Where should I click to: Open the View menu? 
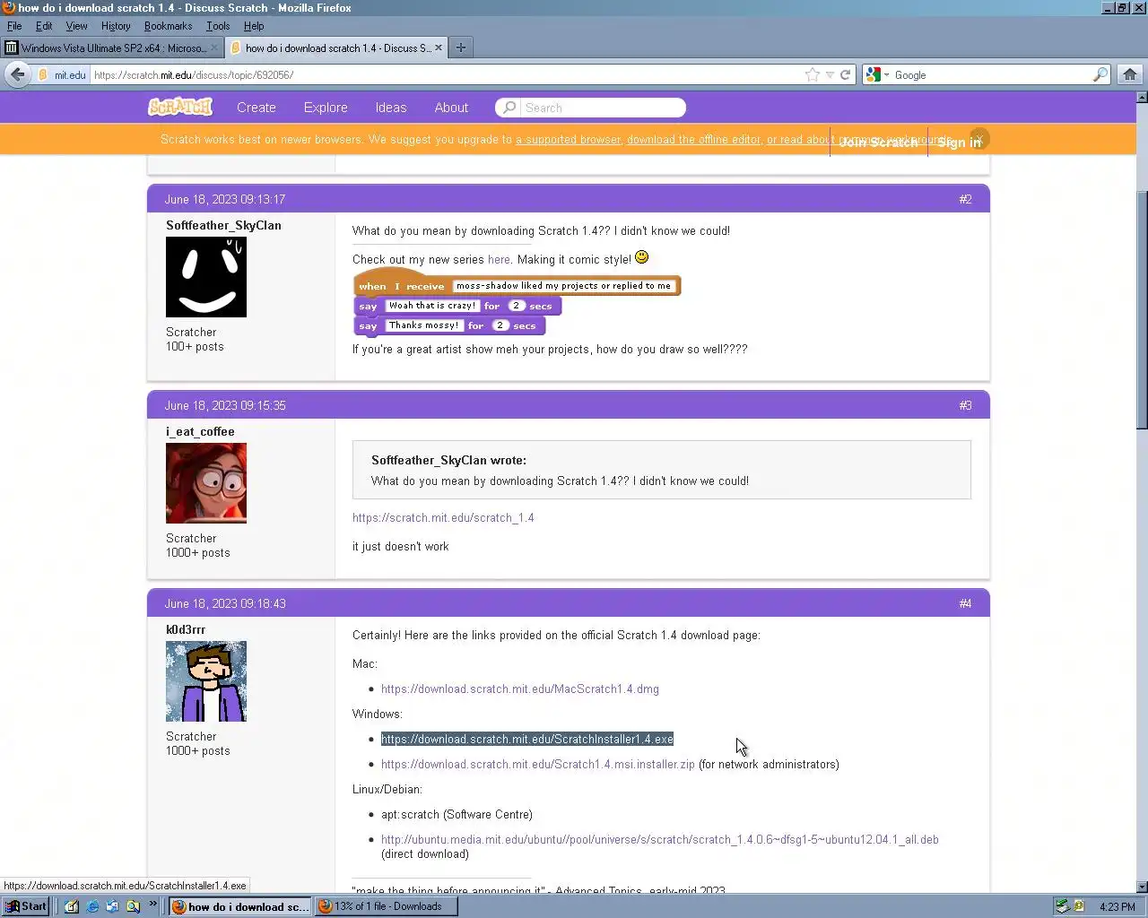77,26
